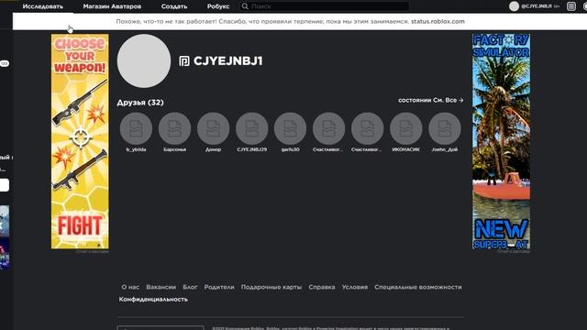Viewport: 587px width, 330px height.
Task: Click the Друзья (32) heading
Action: pos(140,103)
